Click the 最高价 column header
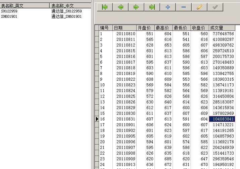The height and width of the screenshot is (169, 240). click(163, 28)
